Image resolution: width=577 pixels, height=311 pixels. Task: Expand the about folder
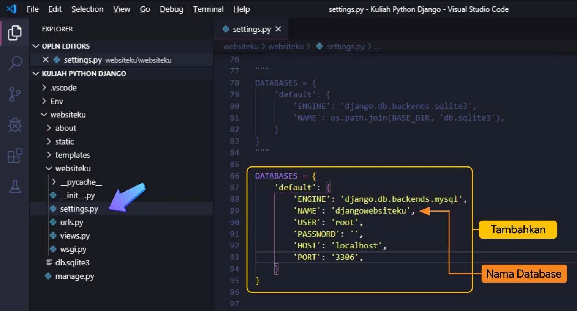(49, 128)
